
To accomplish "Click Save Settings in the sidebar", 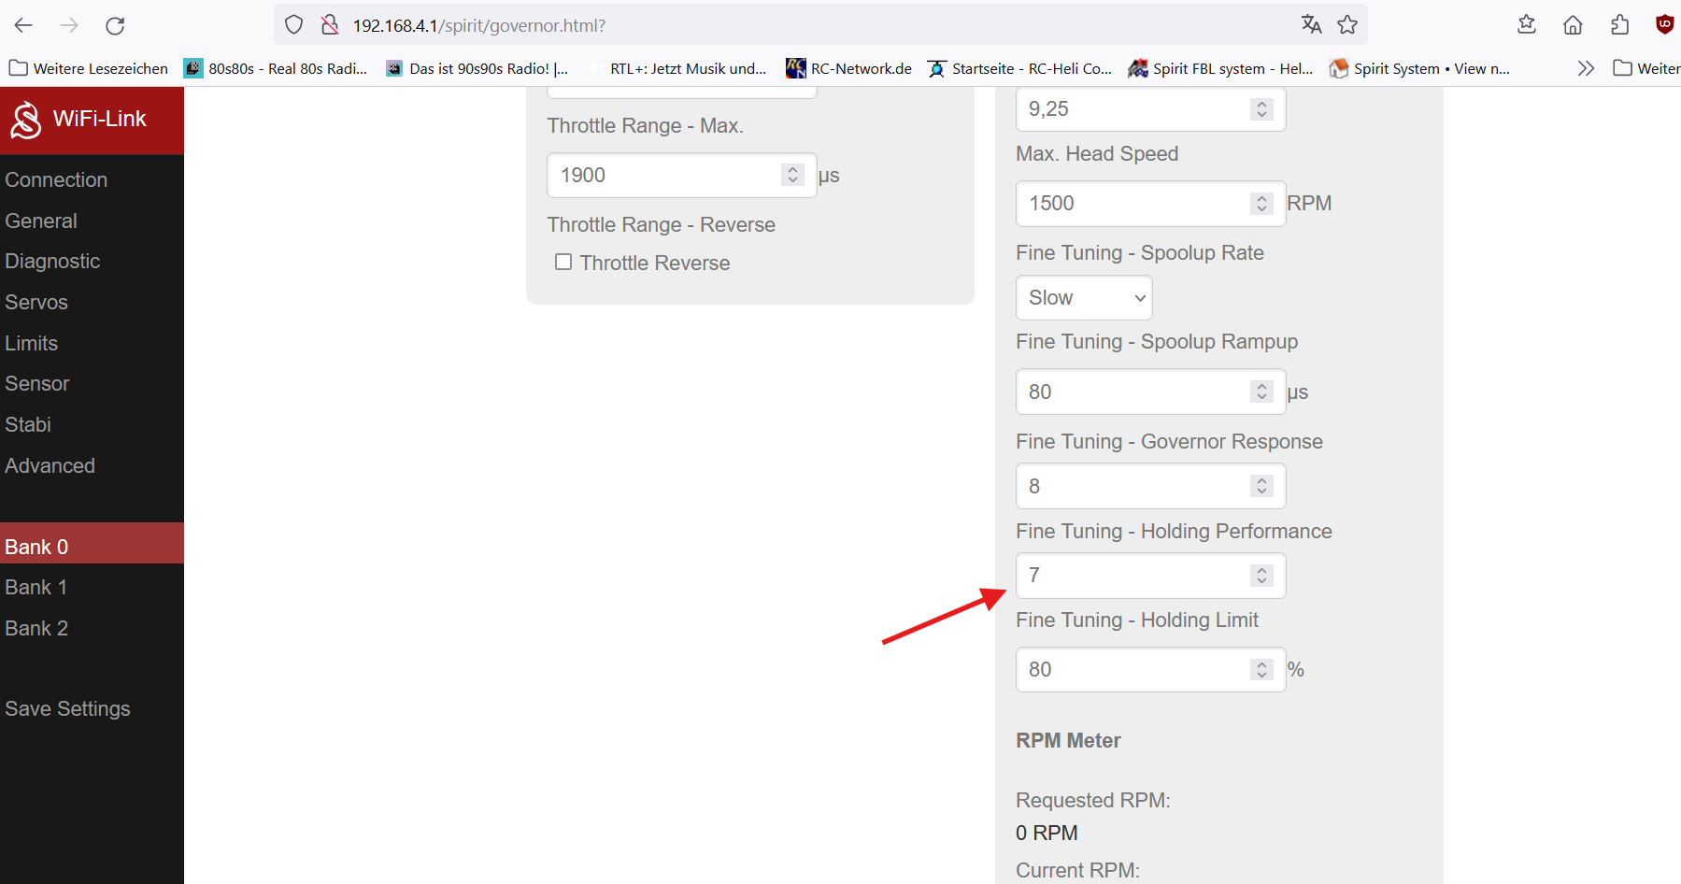I will [67, 709].
